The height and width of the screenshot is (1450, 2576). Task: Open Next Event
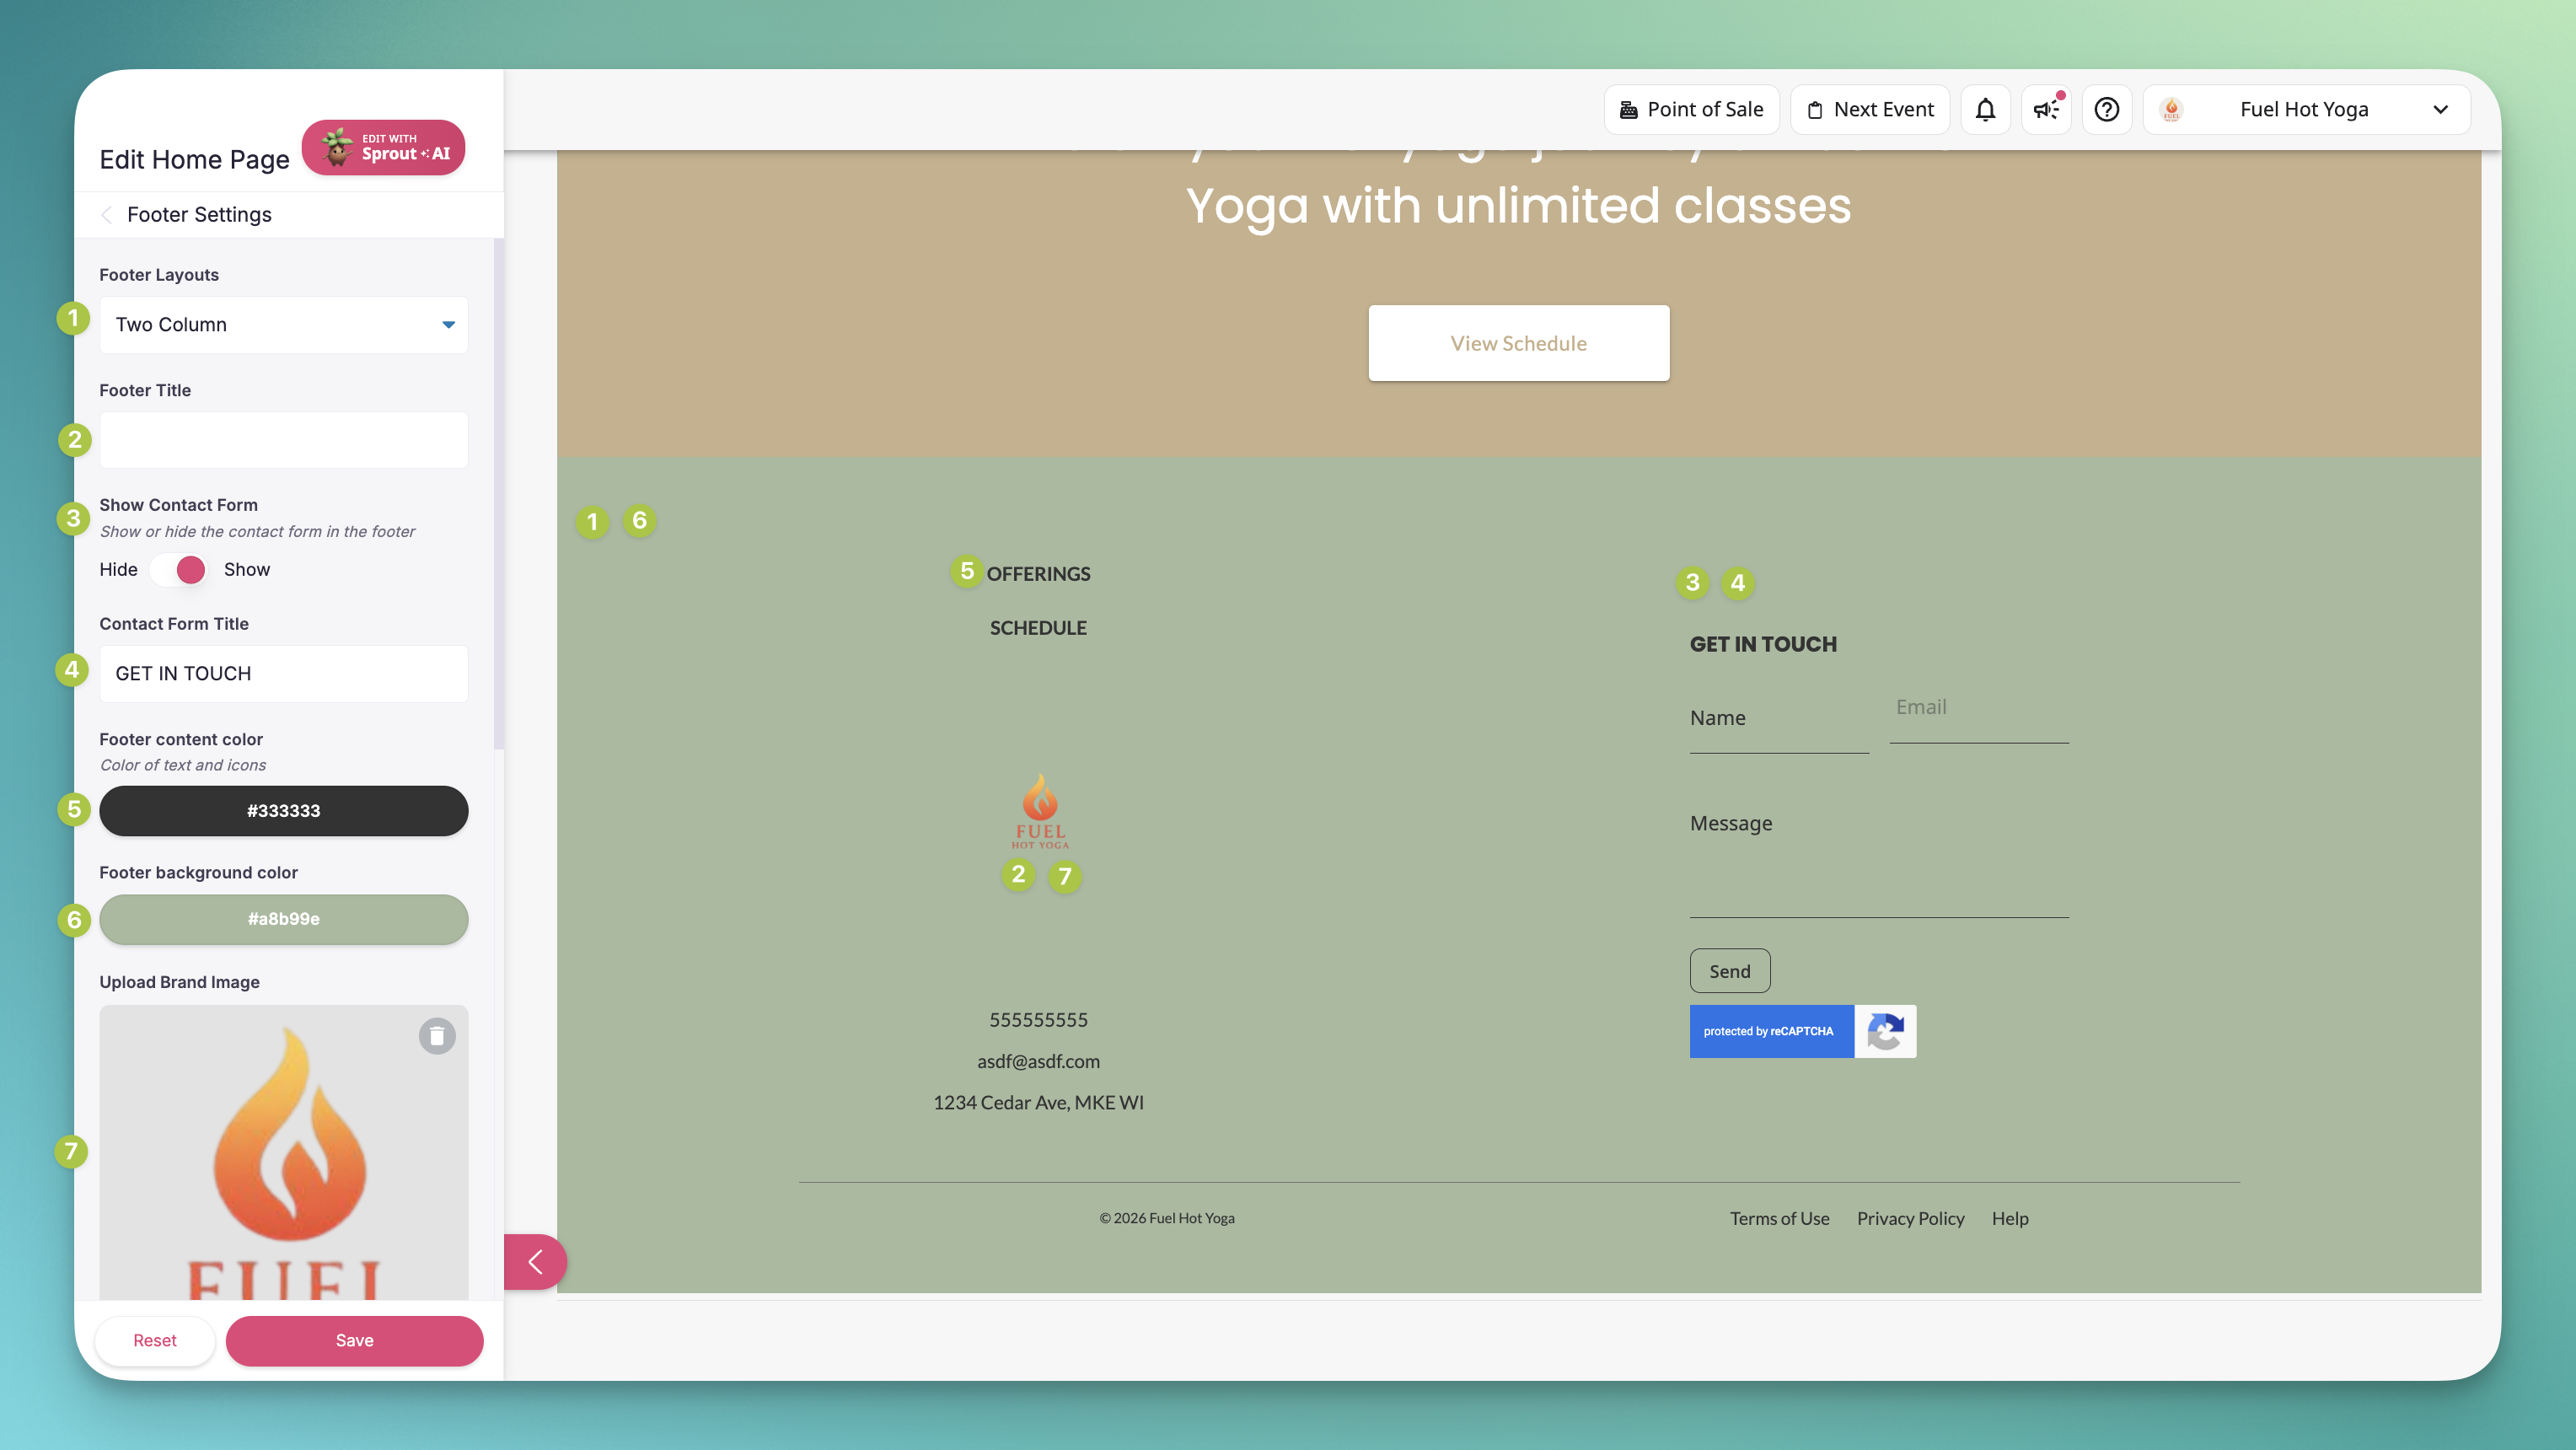click(1870, 109)
